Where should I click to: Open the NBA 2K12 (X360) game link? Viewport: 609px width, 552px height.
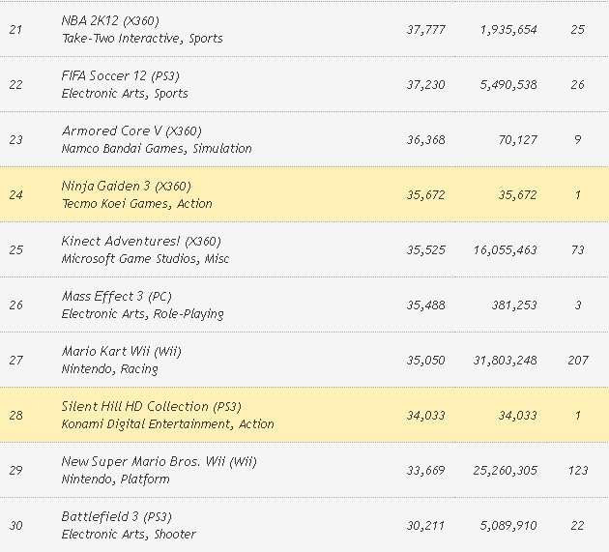(x=110, y=20)
